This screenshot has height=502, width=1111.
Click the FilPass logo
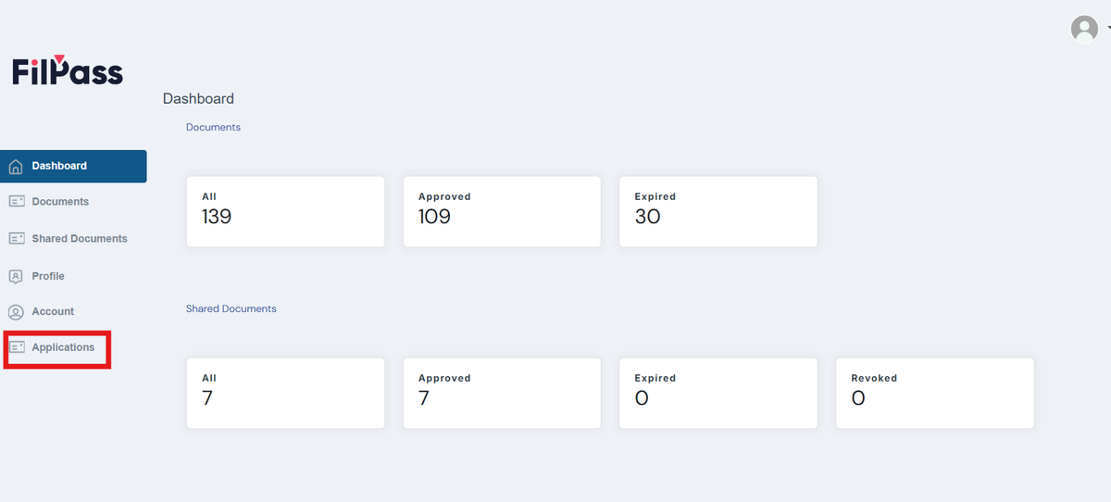click(x=68, y=70)
